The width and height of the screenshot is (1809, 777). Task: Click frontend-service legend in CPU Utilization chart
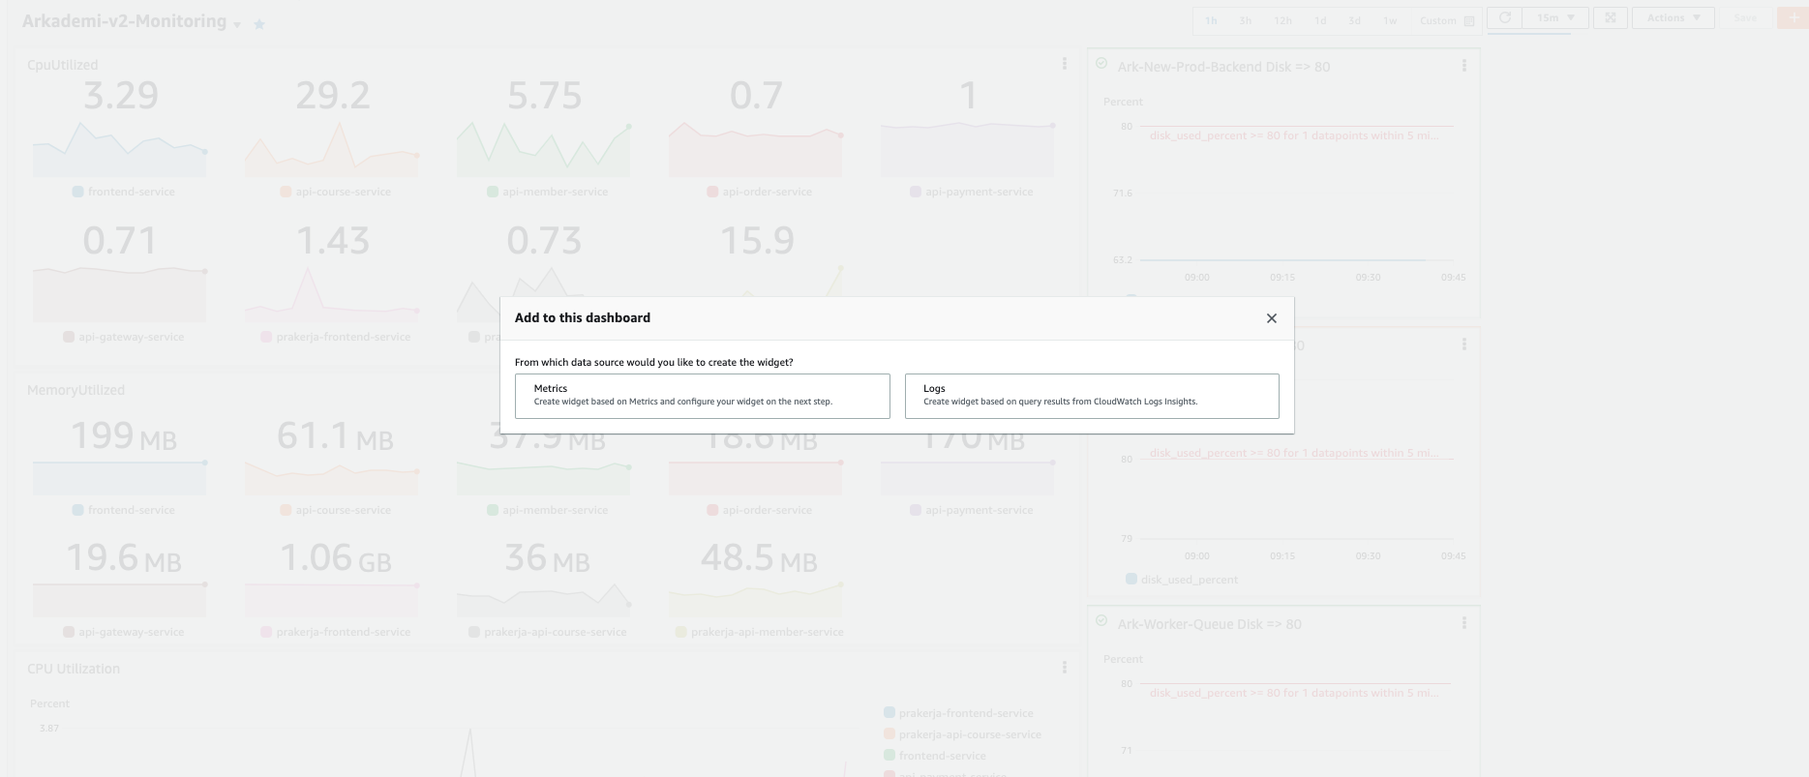click(x=935, y=756)
